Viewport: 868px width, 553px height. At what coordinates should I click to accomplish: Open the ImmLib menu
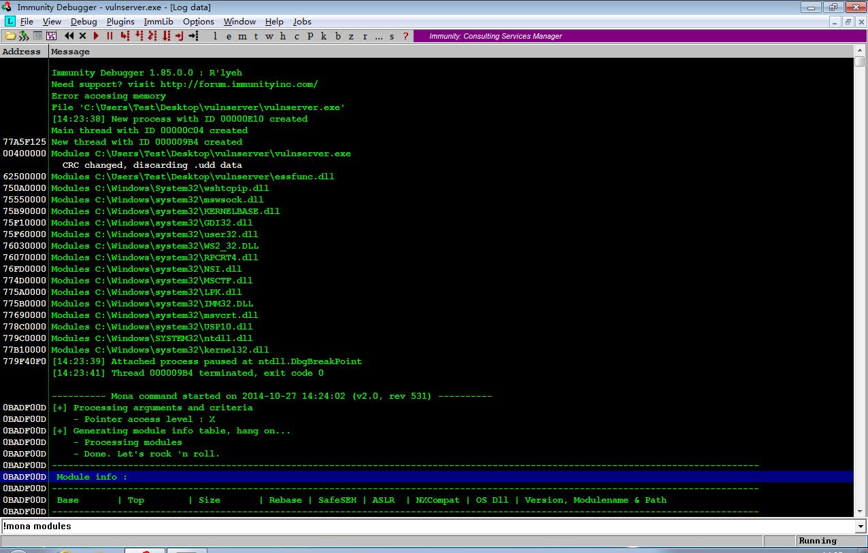(x=158, y=22)
